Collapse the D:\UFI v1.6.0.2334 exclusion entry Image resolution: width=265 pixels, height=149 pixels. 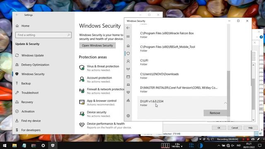click(225, 103)
